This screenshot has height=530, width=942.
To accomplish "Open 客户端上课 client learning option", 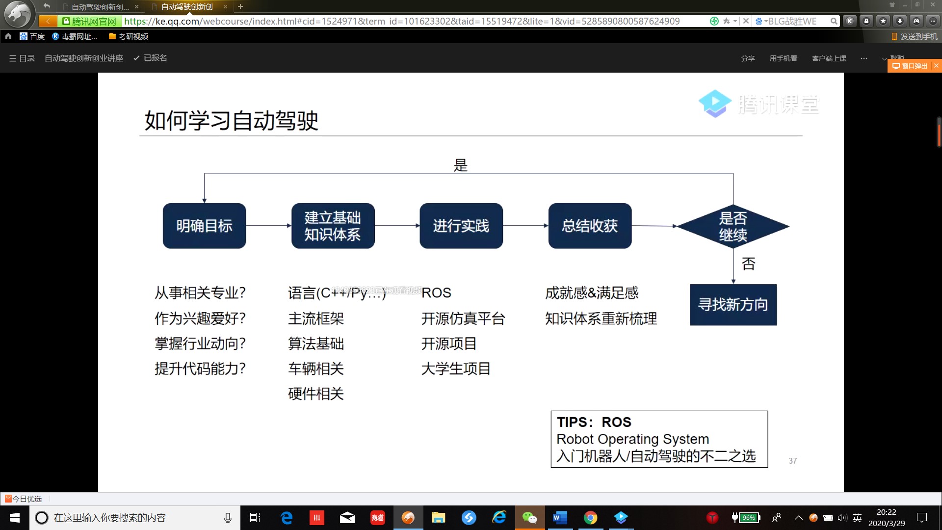I will pos(829,58).
